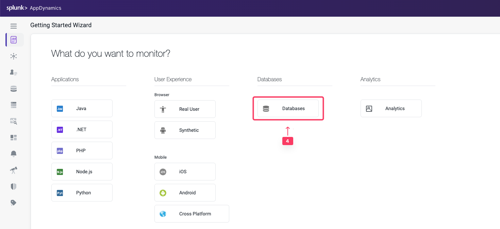The height and width of the screenshot is (229, 500).
Task: Click the Databases sidebar icon
Action: coord(14,89)
